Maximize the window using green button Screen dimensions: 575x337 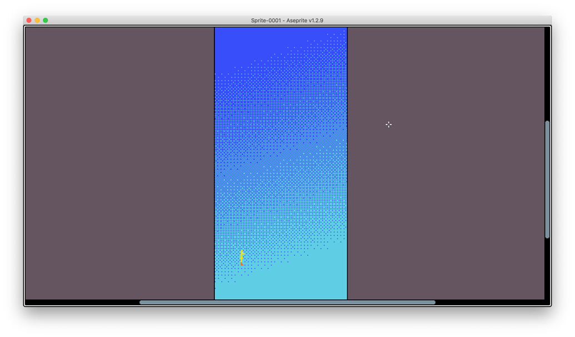point(46,21)
